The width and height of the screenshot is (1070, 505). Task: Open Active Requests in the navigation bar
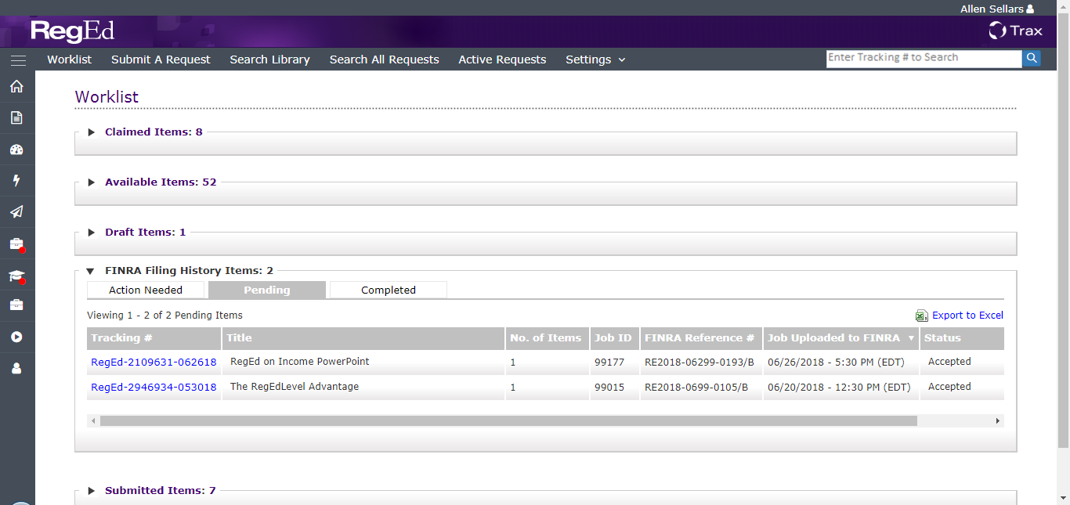(502, 60)
